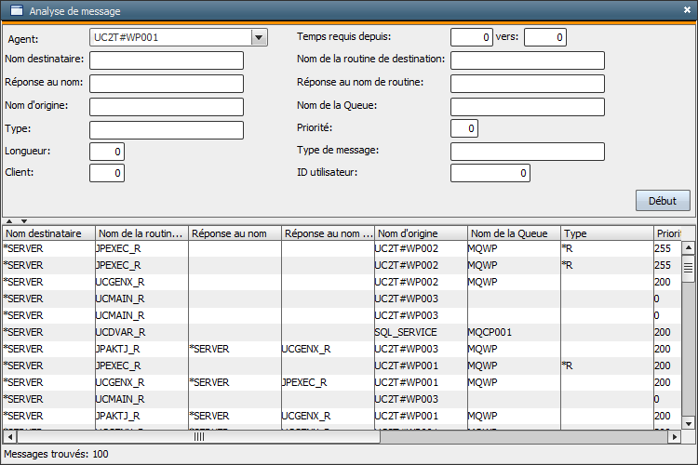Click the MQCP001 queue cell
Screen dimensions: 698x465
click(x=514, y=332)
